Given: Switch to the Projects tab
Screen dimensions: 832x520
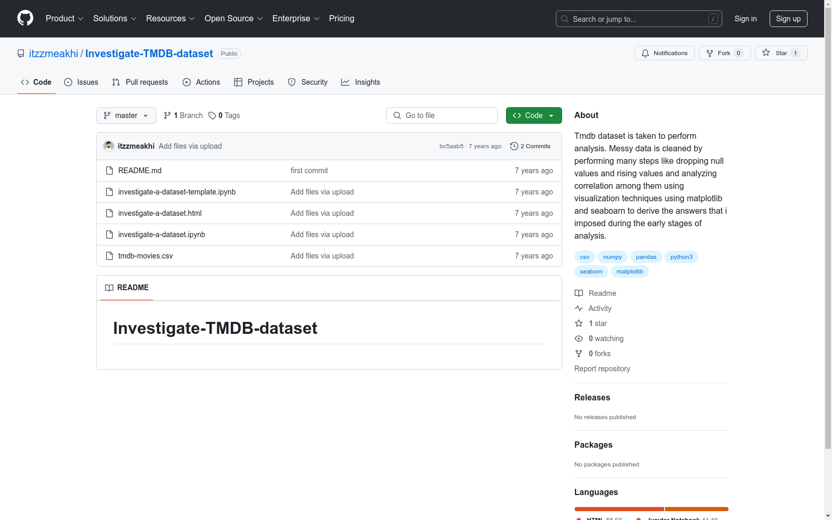Looking at the screenshot, I should 254,82.
